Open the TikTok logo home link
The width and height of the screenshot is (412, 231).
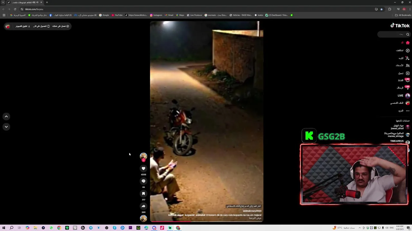tap(400, 26)
